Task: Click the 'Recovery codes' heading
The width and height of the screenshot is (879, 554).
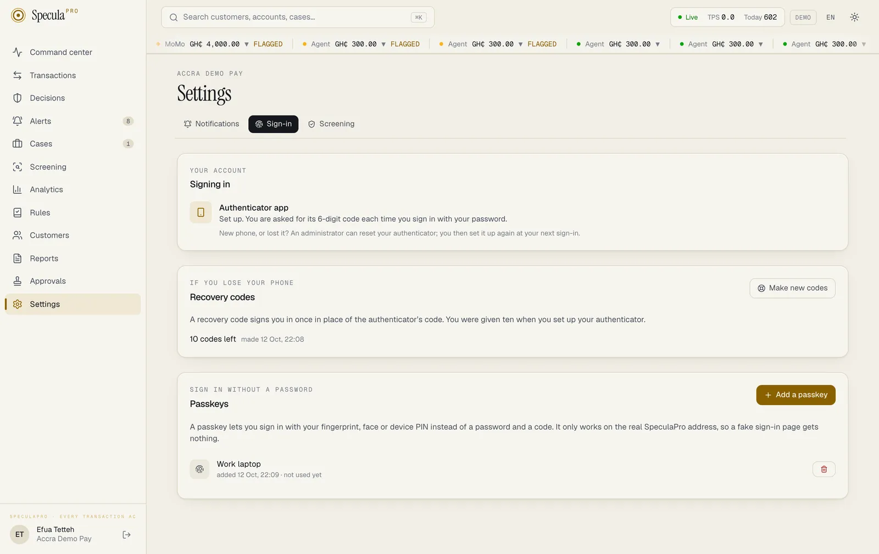Action: (222, 297)
